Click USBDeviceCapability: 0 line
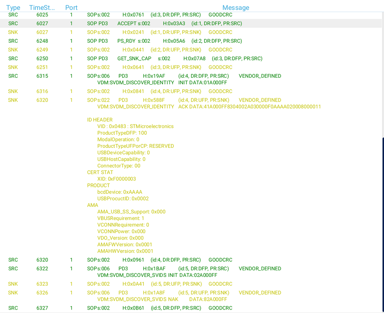The image size is (384, 313). click(x=123, y=153)
